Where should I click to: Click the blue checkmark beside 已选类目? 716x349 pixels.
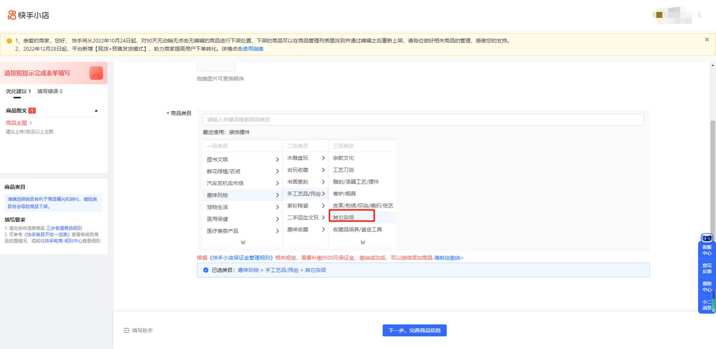tap(206, 270)
